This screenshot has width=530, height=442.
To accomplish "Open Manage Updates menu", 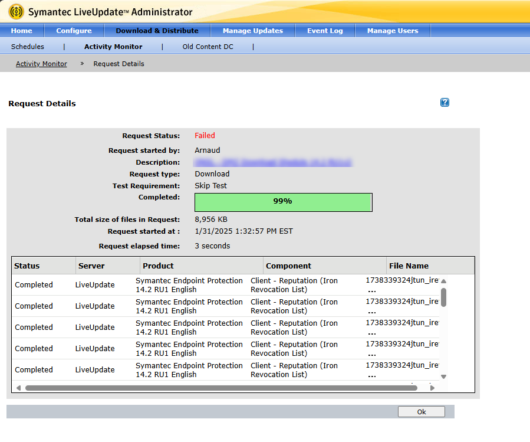I will (x=253, y=31).
